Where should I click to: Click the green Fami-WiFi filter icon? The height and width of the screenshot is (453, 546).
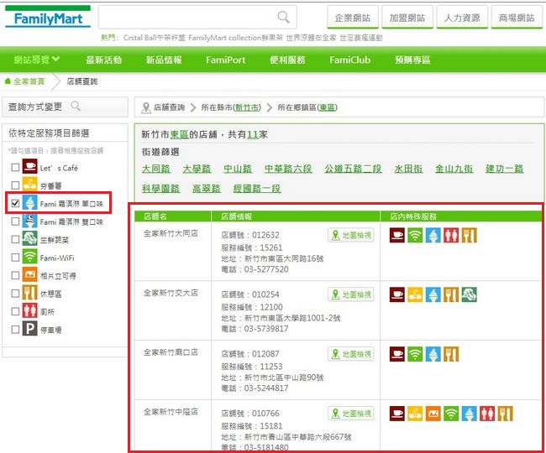click(x=29, y=257)
